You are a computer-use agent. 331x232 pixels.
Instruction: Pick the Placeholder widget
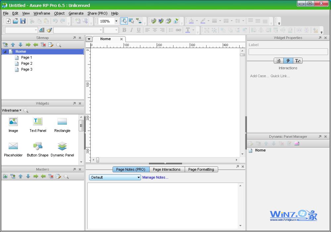click(x=13, y=149)
